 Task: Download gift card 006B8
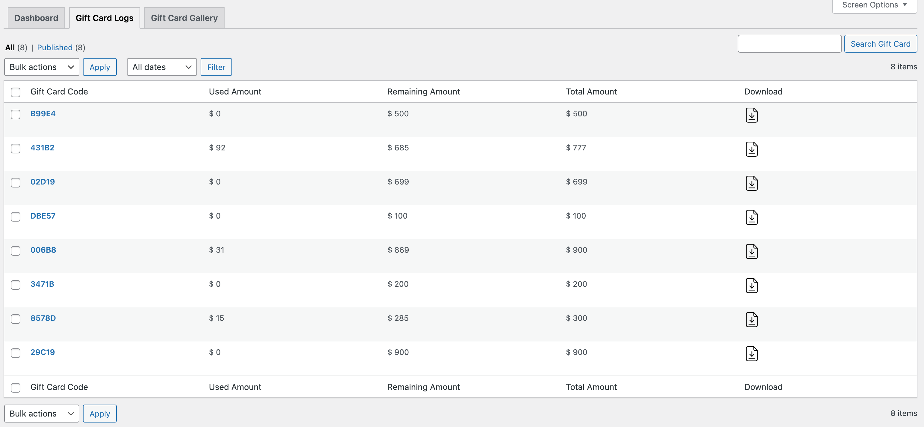coord(752,251)
